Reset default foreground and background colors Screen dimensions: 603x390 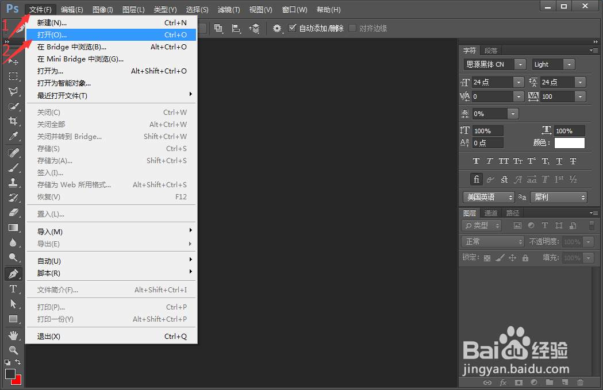(x=7, y=362)
